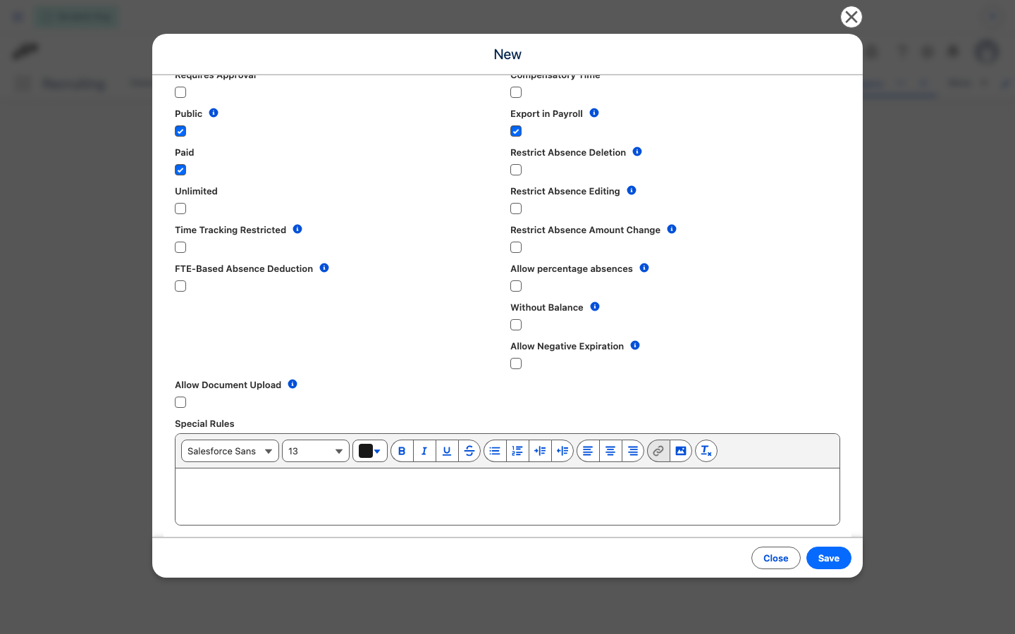Show info for Restrict Absence Editing
The height and width of the screenshot is (634, 1015).
pos(632,190)
